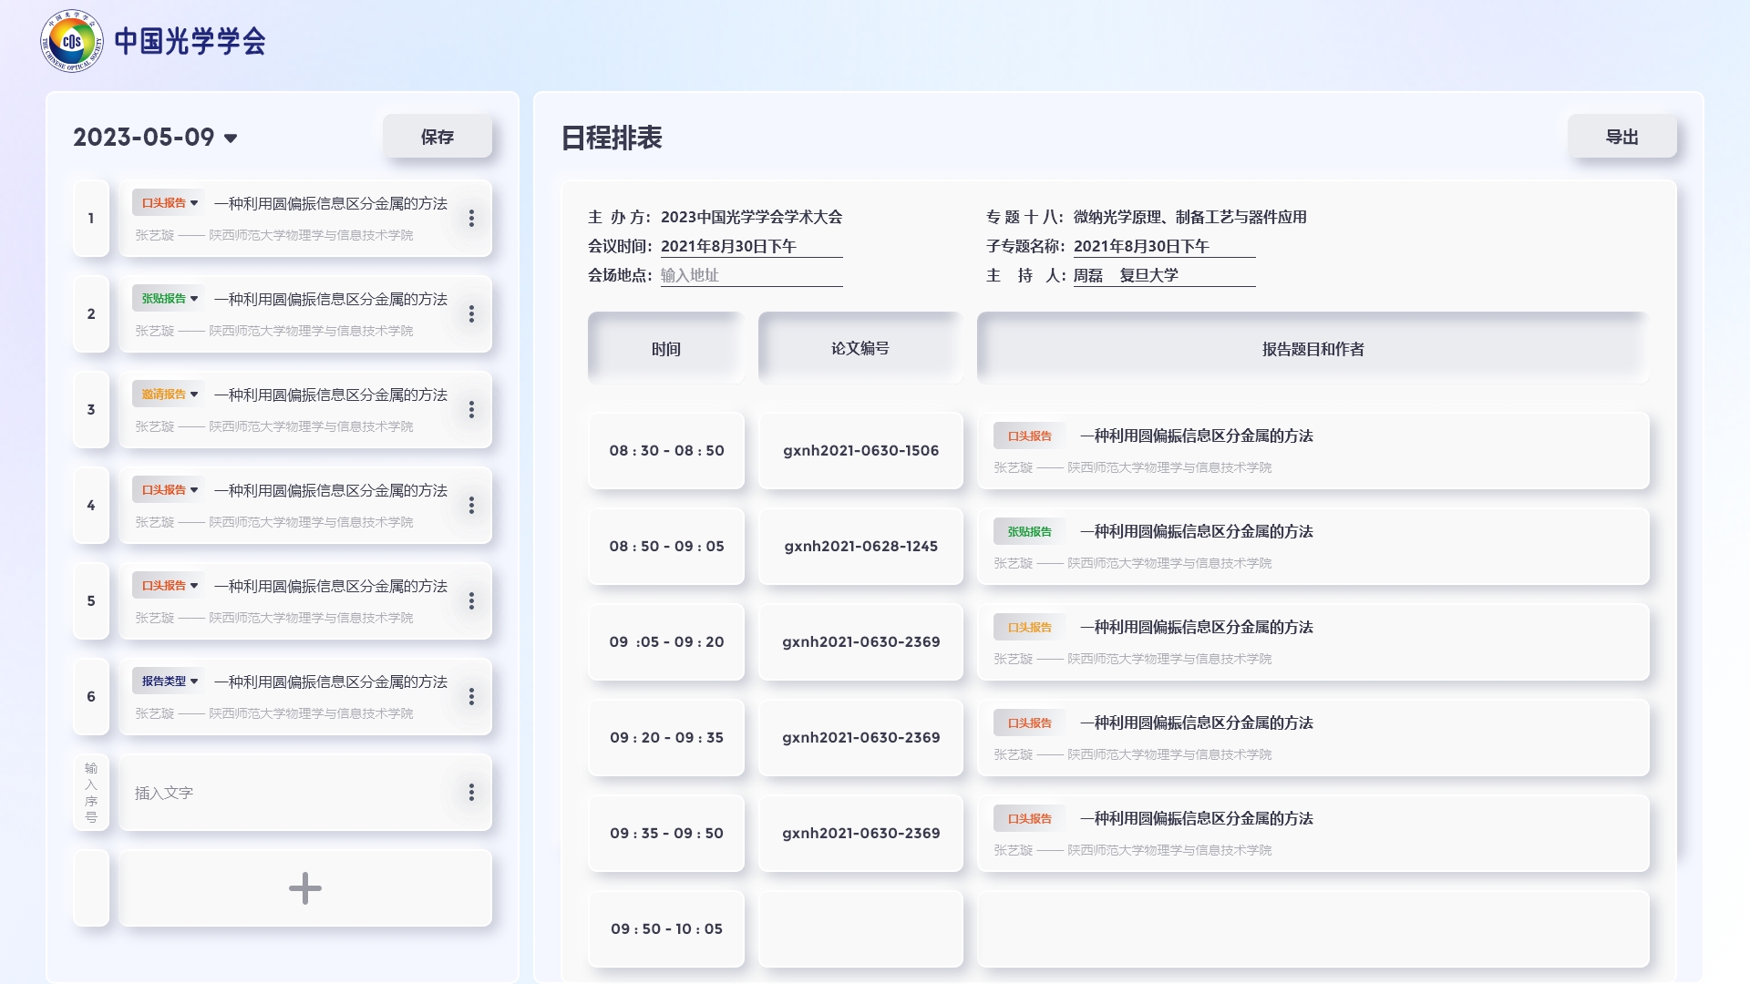The height and width of the screenshot is (984, 1750).
Task: Click the plus icon to add entry
Action: click(x=304, y=888)
